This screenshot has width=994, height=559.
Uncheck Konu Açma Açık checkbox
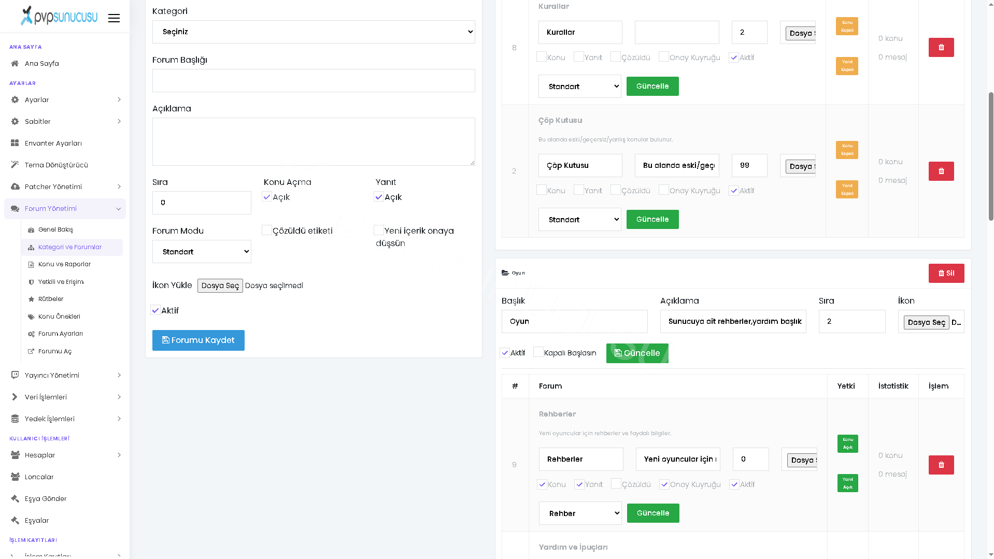(267, 197)
